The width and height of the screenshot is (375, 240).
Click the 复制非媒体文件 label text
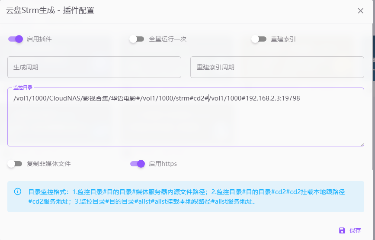49,164
